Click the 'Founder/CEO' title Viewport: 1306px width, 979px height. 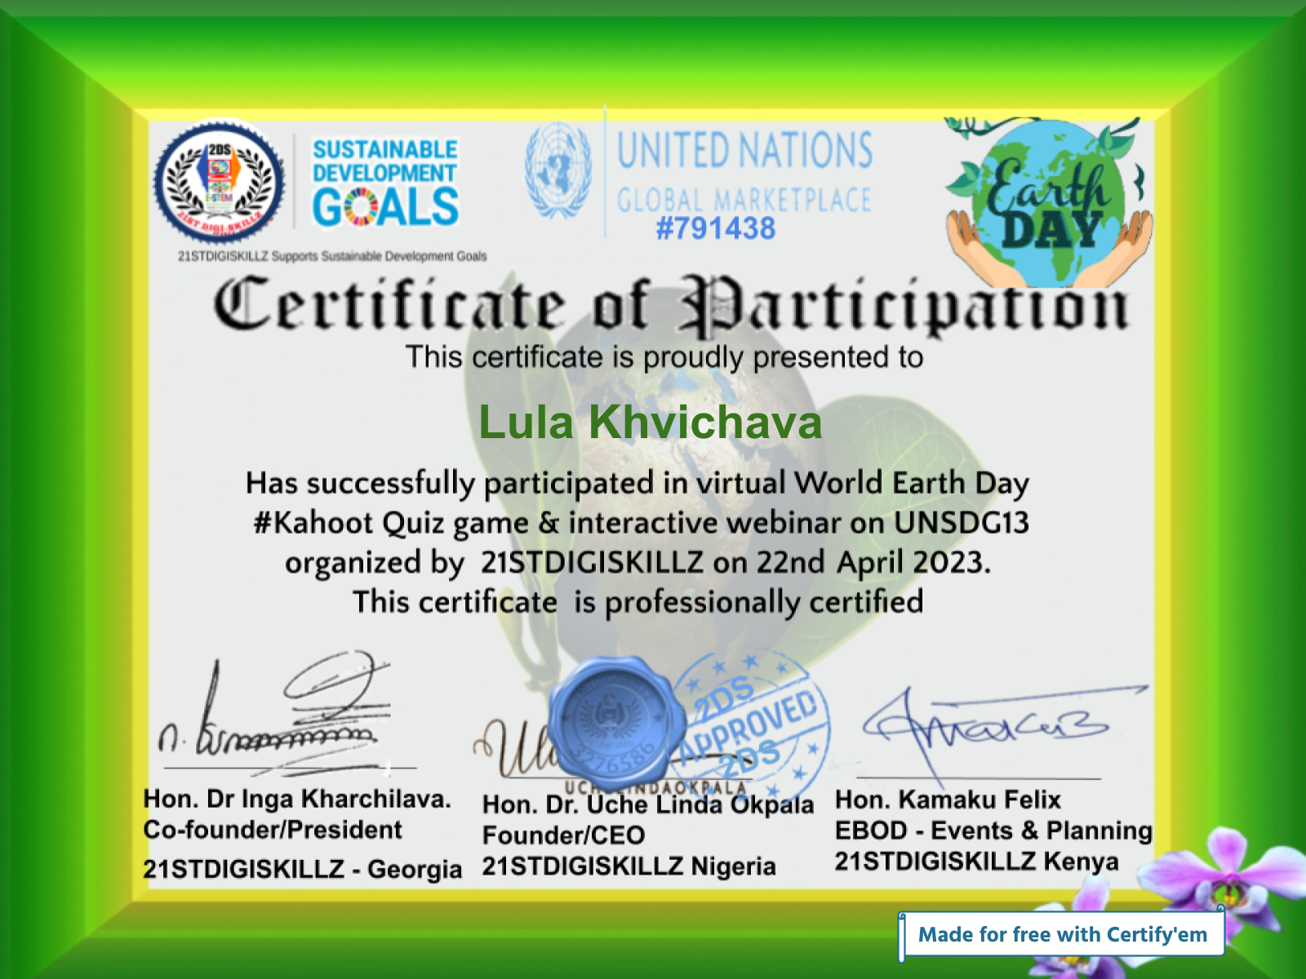tap(564, 835)
